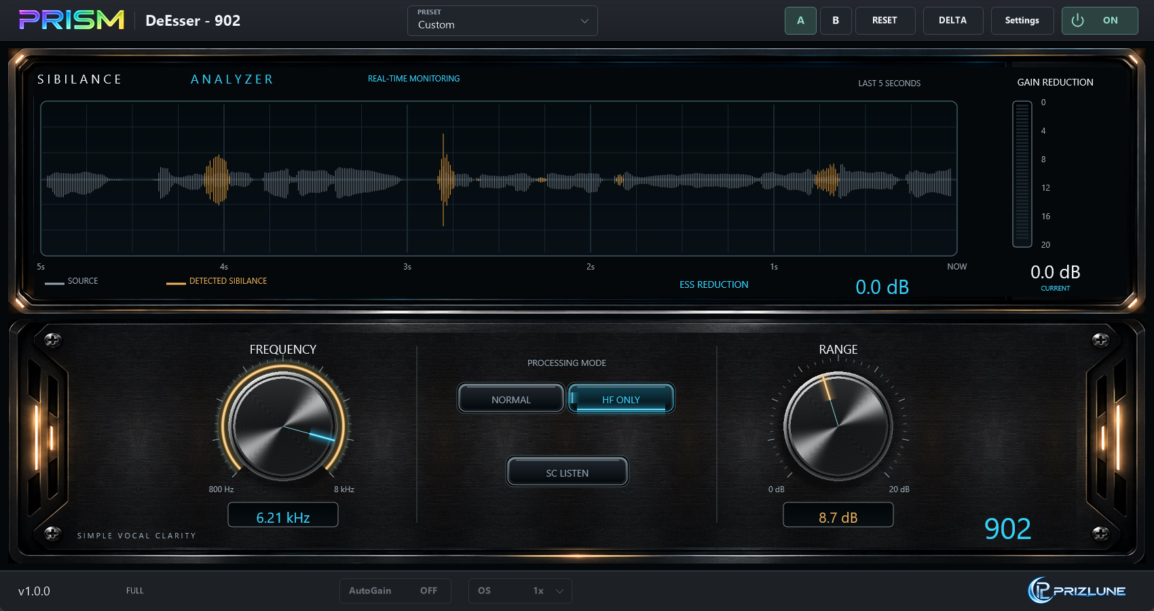
Task: Click the 5s marker on the time axis
Action: 41,267
